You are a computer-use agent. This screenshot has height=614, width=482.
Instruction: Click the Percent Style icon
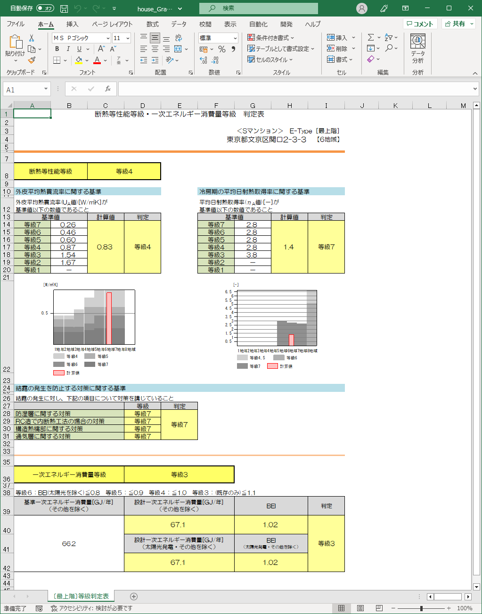[x=222, y=49]
